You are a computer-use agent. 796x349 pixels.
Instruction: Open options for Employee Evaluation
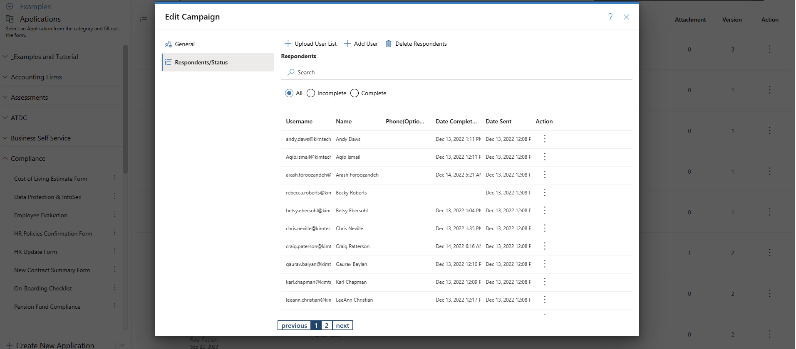point(115,214)
